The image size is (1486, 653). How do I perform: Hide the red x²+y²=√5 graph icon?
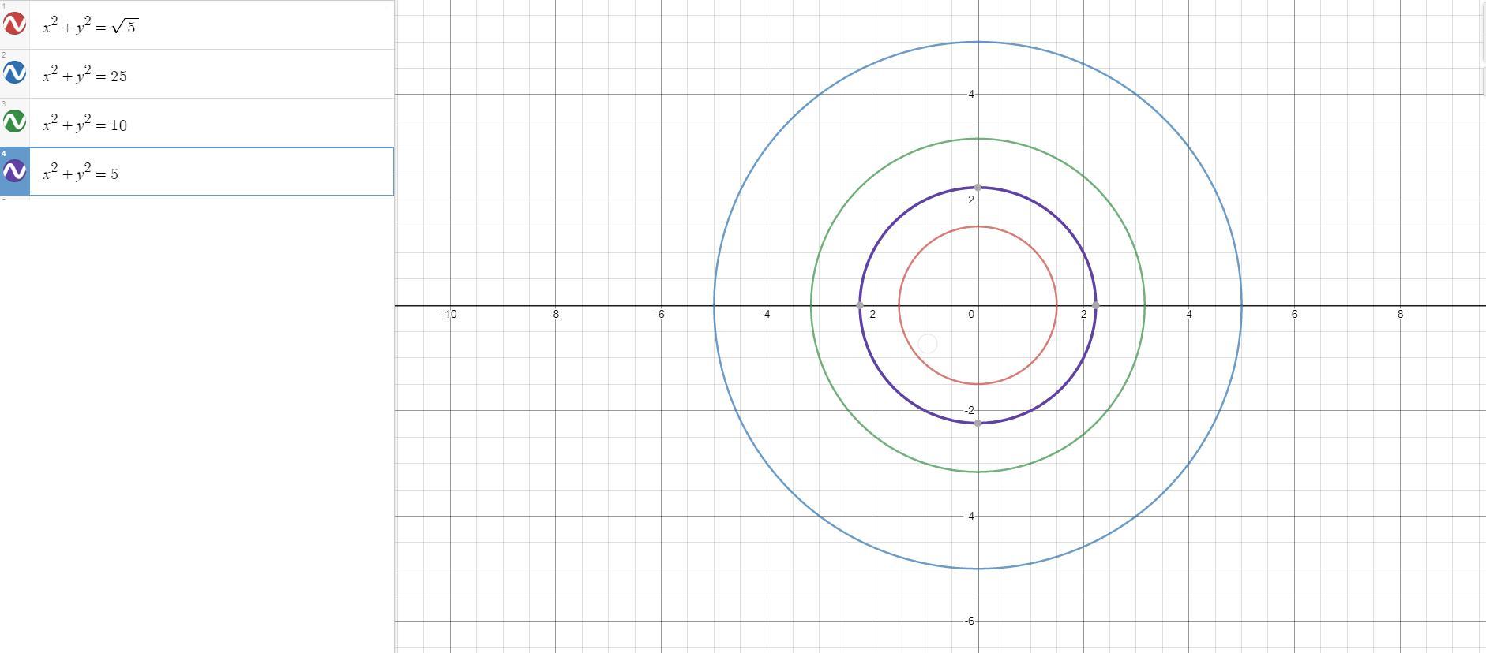tap(14, 24)
